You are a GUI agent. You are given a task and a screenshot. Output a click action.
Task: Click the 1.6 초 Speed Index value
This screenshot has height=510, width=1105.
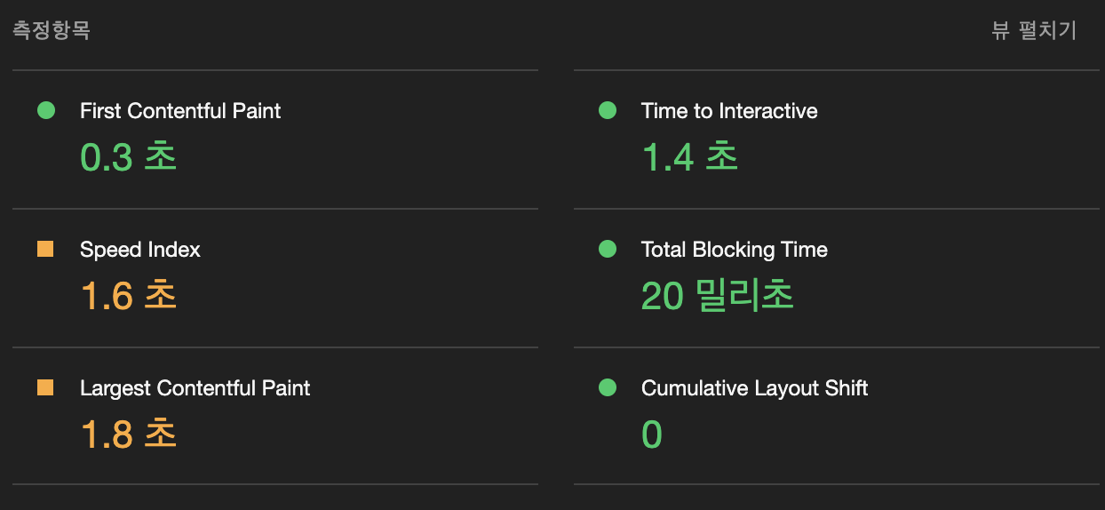pos(129,296)
